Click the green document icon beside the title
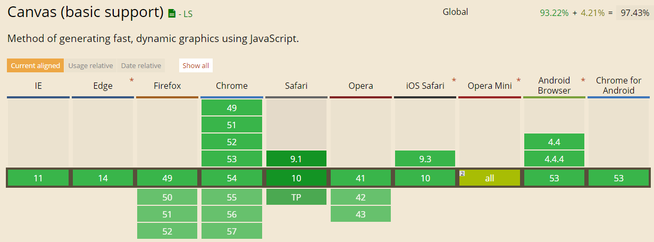 [172, 14]
